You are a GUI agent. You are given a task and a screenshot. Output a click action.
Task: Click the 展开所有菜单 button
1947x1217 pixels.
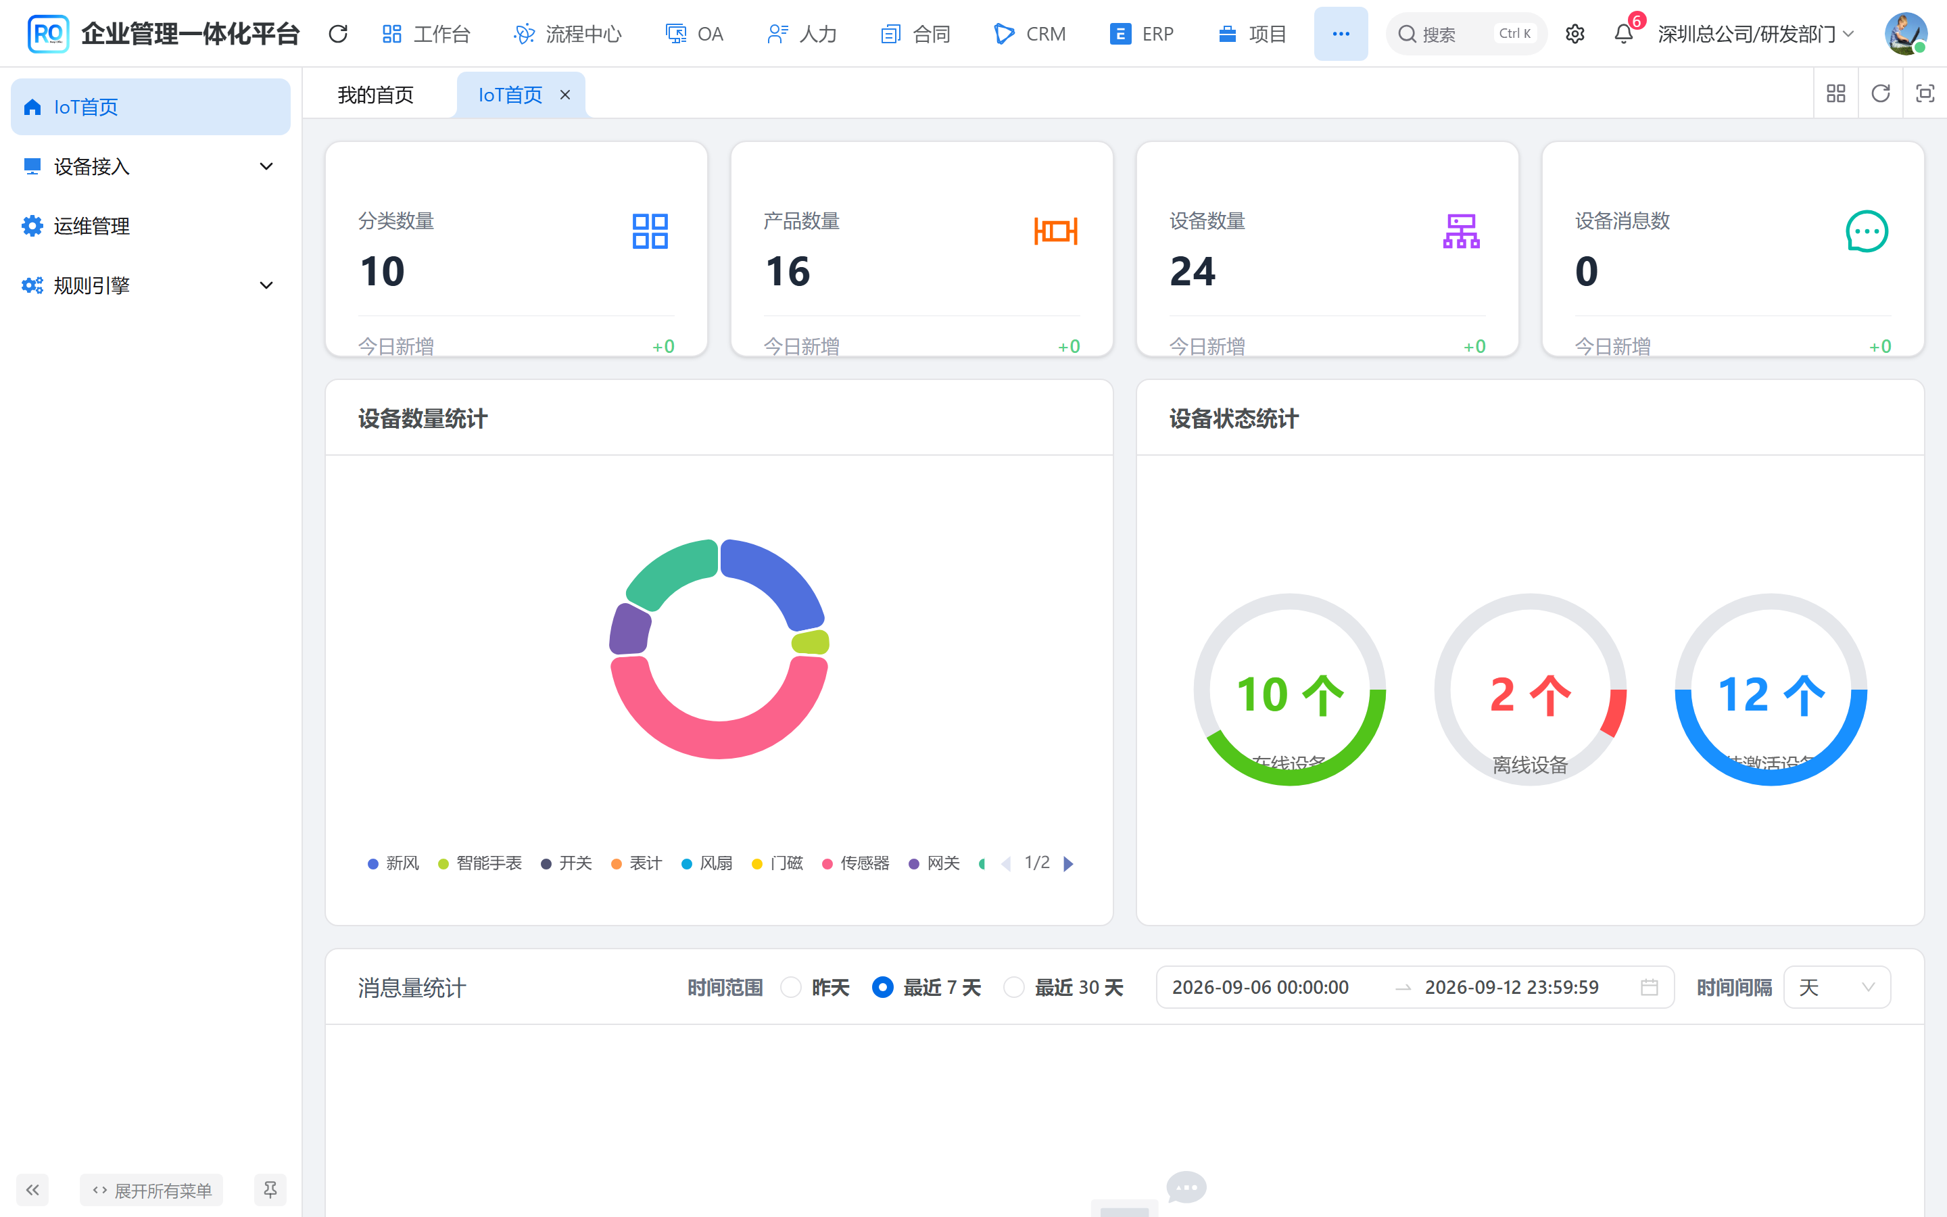[151, 1190]
